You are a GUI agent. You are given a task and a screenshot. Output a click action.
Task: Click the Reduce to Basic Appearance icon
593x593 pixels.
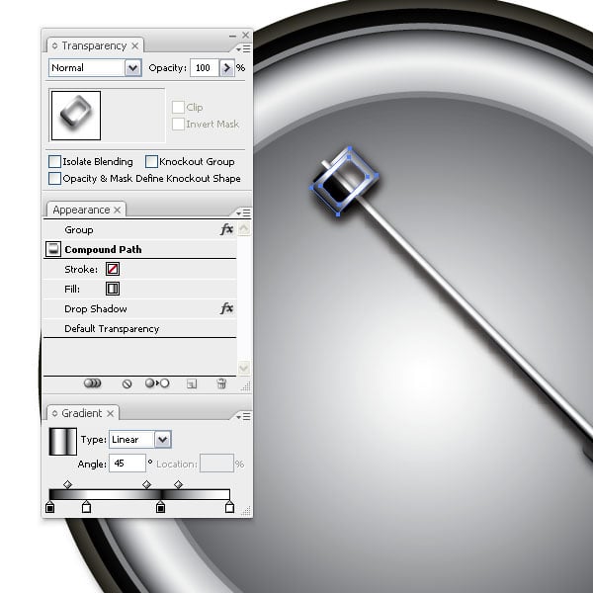[x=157, y=383]
